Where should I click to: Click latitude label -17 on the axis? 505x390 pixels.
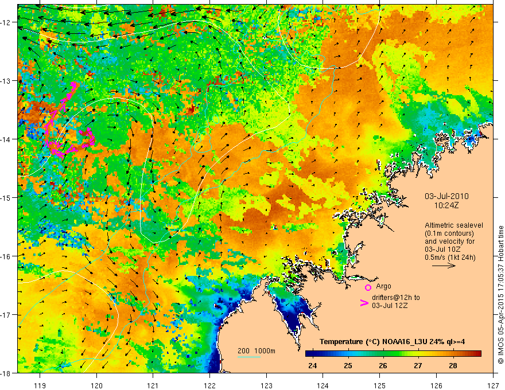click(x=6, y=315)
